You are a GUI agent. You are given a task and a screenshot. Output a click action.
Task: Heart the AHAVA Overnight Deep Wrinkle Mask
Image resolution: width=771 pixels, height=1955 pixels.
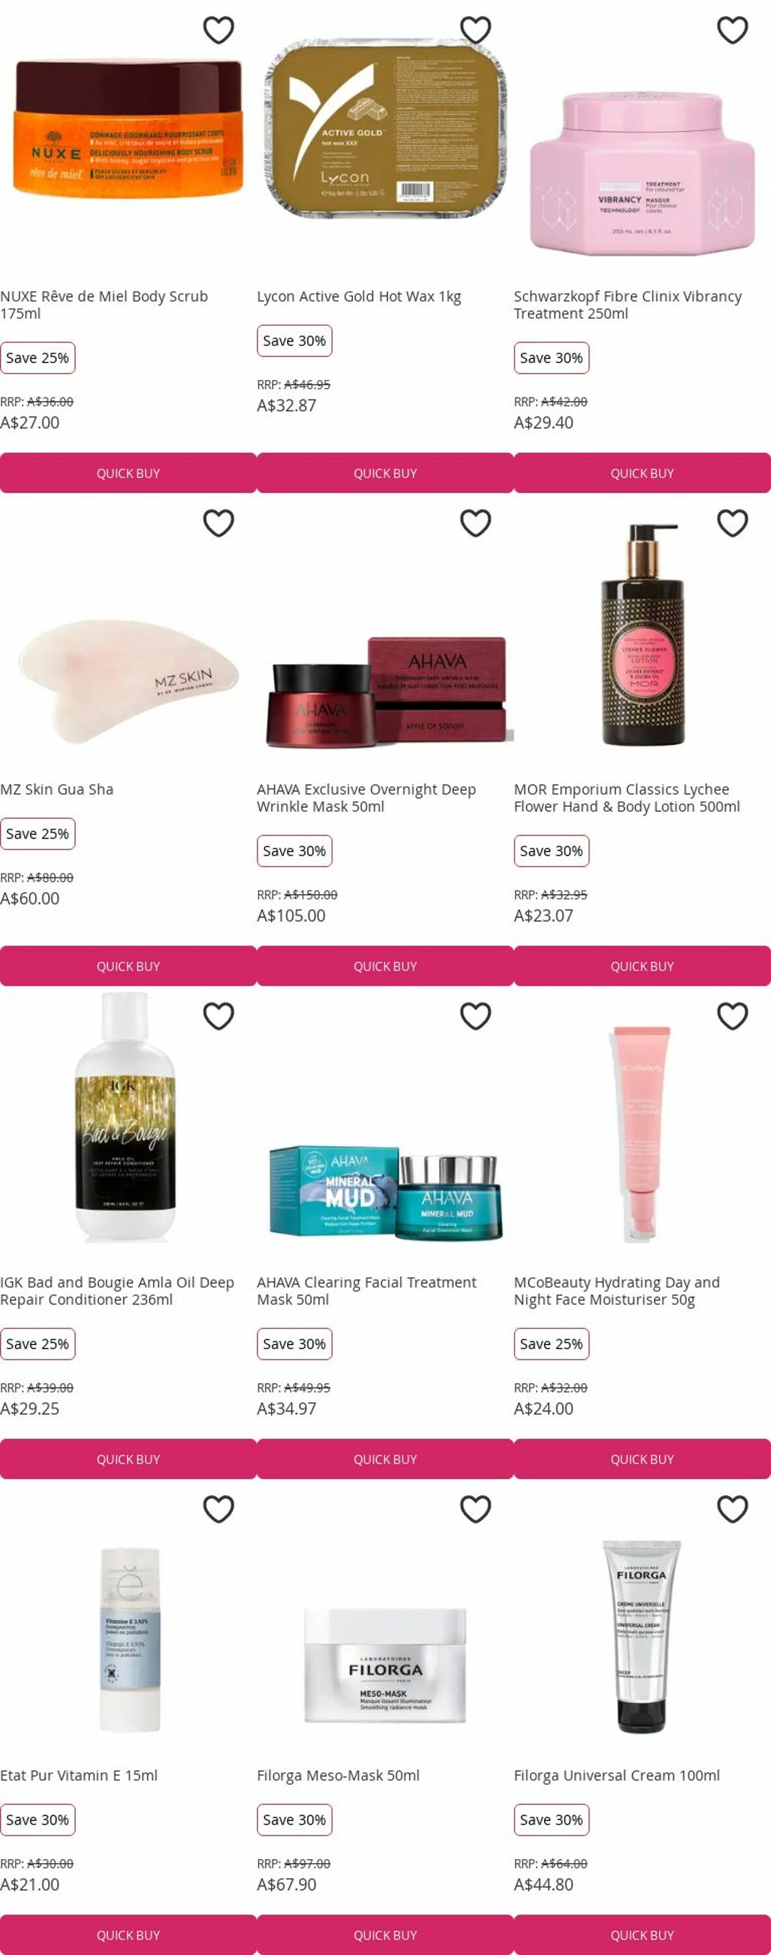(475, 523)
